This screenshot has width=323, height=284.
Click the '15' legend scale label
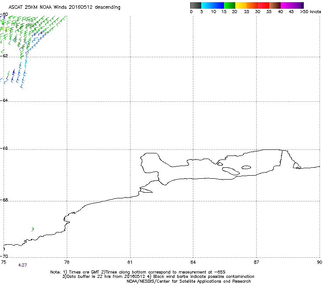click(x=224, y=12)
